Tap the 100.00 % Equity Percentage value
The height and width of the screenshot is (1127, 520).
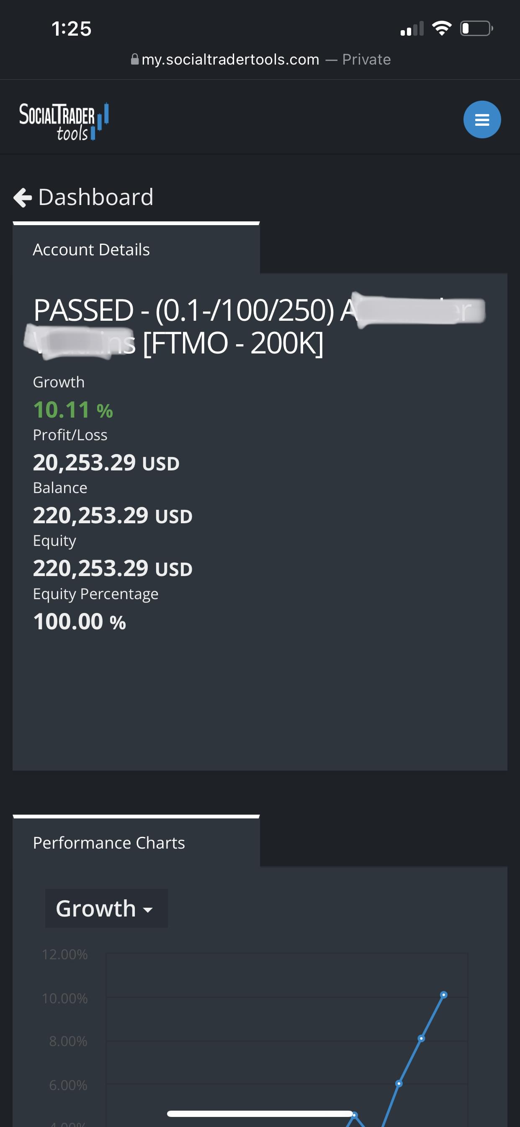tap(80, 621)
